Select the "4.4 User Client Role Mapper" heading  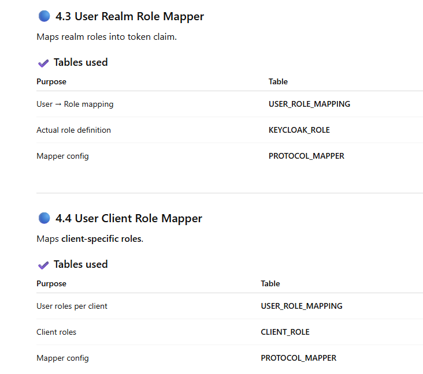[128, 218]
